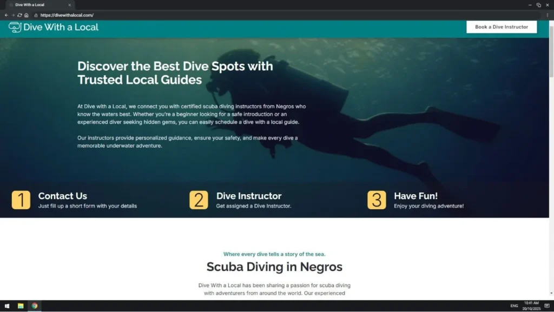
Task: Open the ENG language selector in taskbar
Action: tap(514, 306)
